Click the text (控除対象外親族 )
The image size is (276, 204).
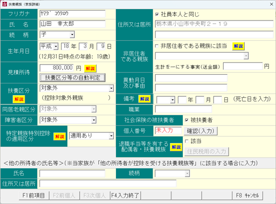(76, 98)
